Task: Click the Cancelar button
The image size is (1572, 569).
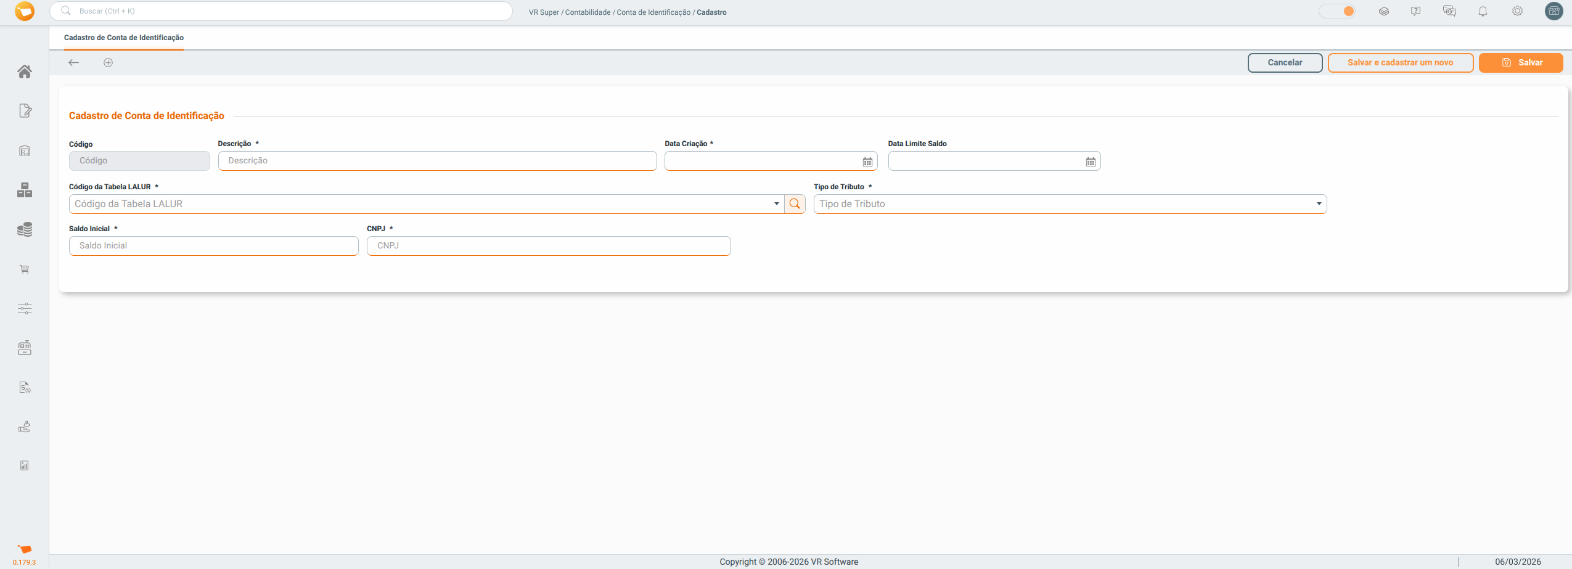Action: tap(1285, 62)
